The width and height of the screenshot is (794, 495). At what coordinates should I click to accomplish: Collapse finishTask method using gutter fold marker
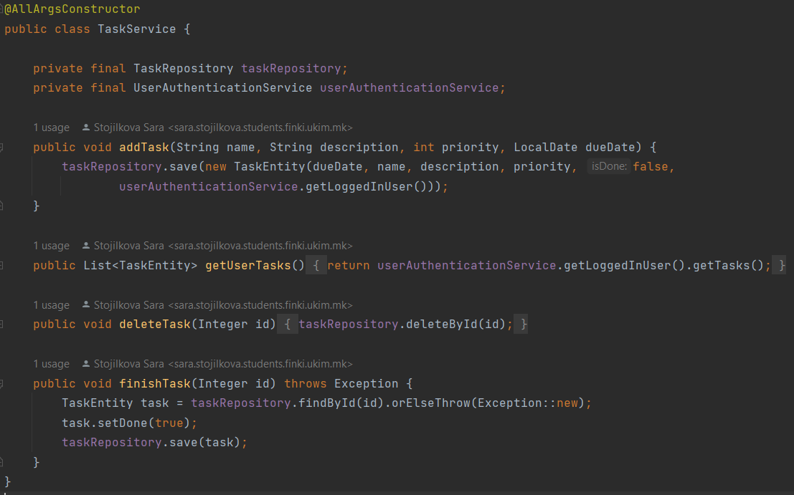coord(2,384)
